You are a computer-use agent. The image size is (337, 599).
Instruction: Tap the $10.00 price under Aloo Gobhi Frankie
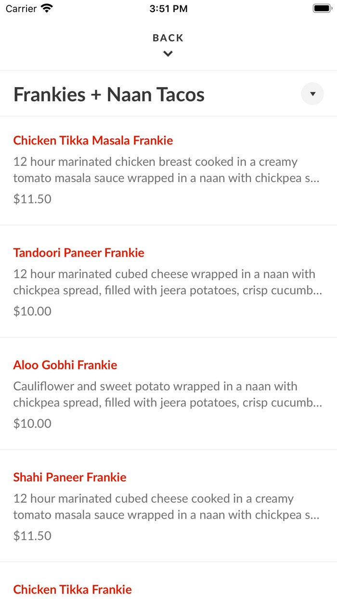point(32,423)
